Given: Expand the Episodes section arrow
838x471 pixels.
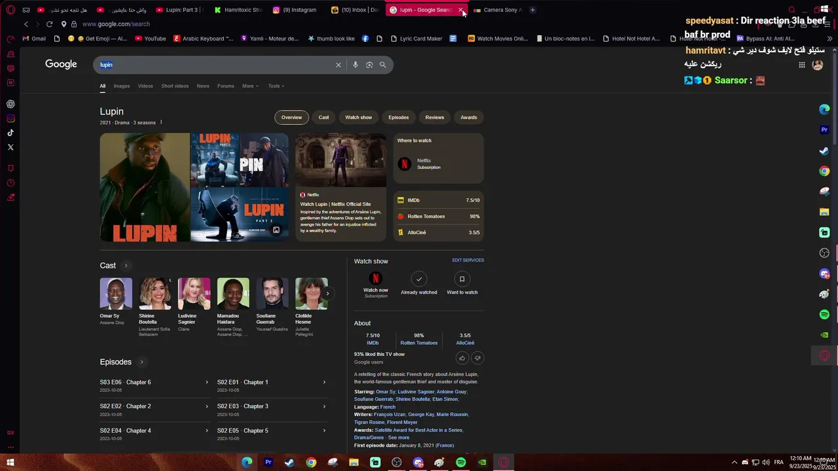Looking at the screenshot, I should [141, 362].
